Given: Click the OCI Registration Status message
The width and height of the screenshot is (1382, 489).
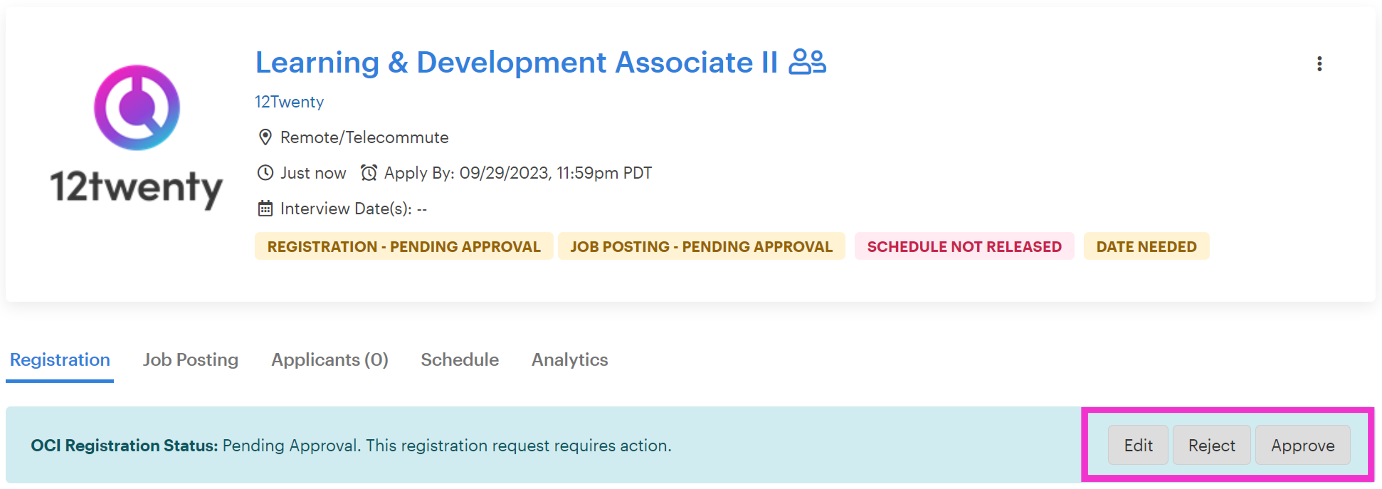Looking at the screenshot, I should click(x=351, y=445).
